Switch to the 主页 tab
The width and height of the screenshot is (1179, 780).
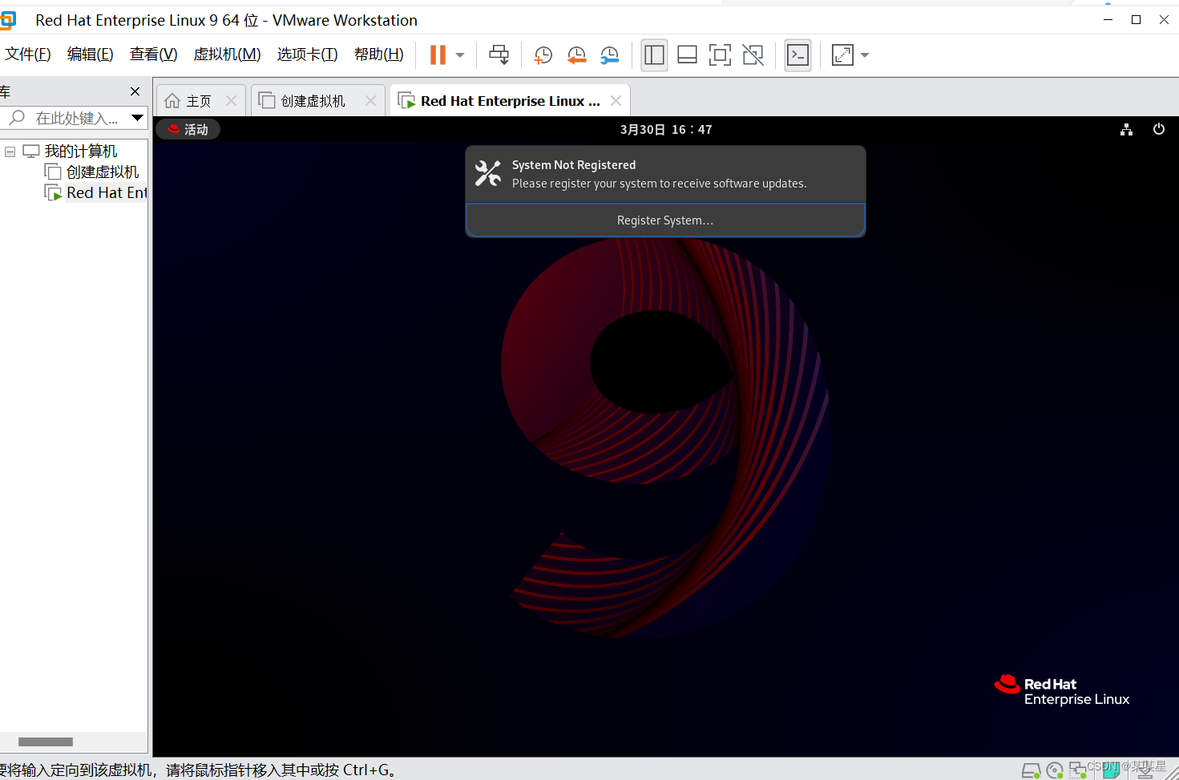point(199,101)
